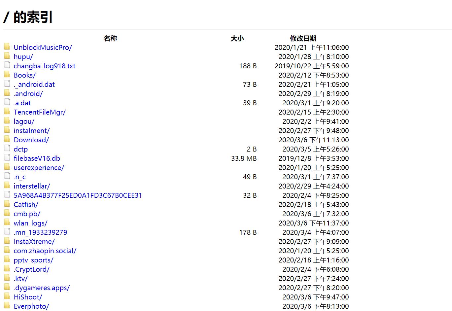Browse into the Catfish/ directory
The image size is (452, 311).
[x=26, y=205]
